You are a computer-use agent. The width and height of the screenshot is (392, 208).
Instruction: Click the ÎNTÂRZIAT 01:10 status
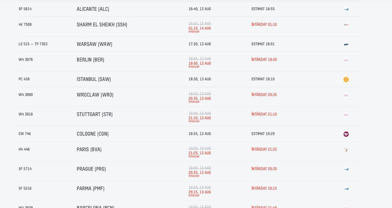point(264,24)
